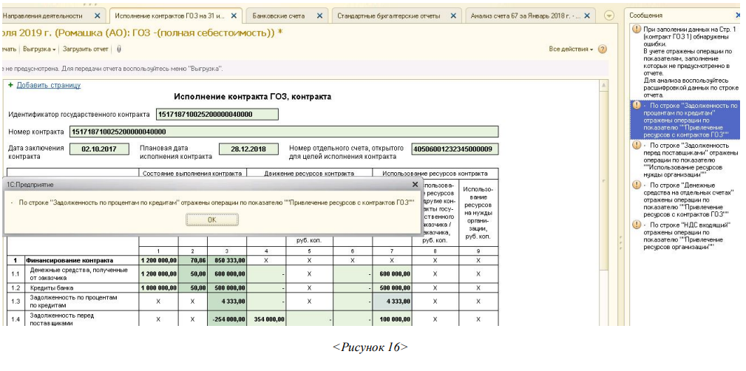Click the Загрузить отчет toolbar button
Viewport: 746px width, 371px height.
86,50
